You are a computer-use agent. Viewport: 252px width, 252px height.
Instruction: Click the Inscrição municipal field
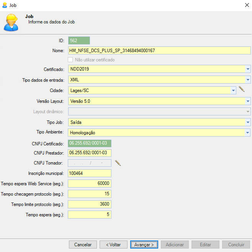pos(89,173)
